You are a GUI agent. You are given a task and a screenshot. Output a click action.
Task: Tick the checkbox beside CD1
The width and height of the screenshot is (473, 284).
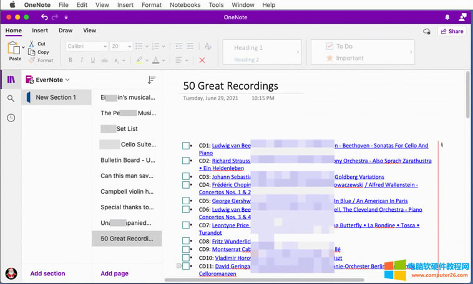point(186,146)
